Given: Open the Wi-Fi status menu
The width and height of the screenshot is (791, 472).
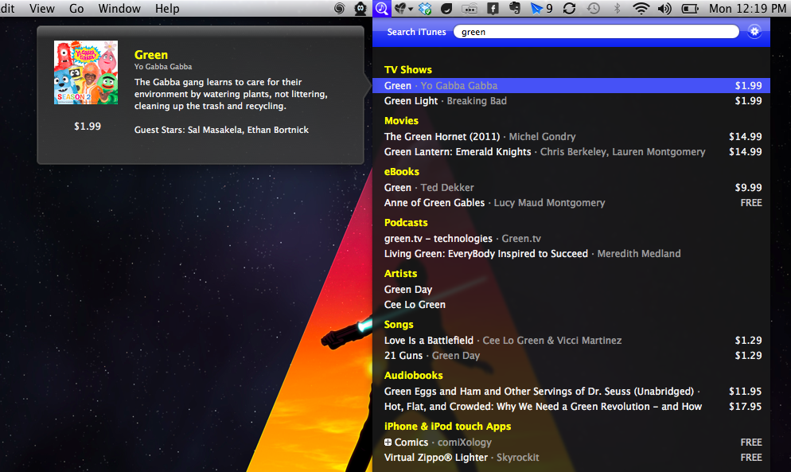Looking at the screenshot, I should click(641, 8).
